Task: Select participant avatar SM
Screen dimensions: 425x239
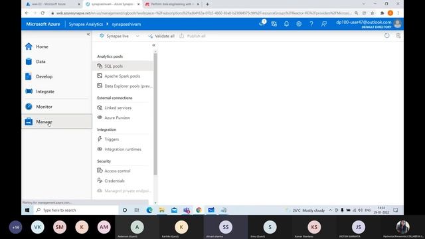Action: click(x=60, y=227)
